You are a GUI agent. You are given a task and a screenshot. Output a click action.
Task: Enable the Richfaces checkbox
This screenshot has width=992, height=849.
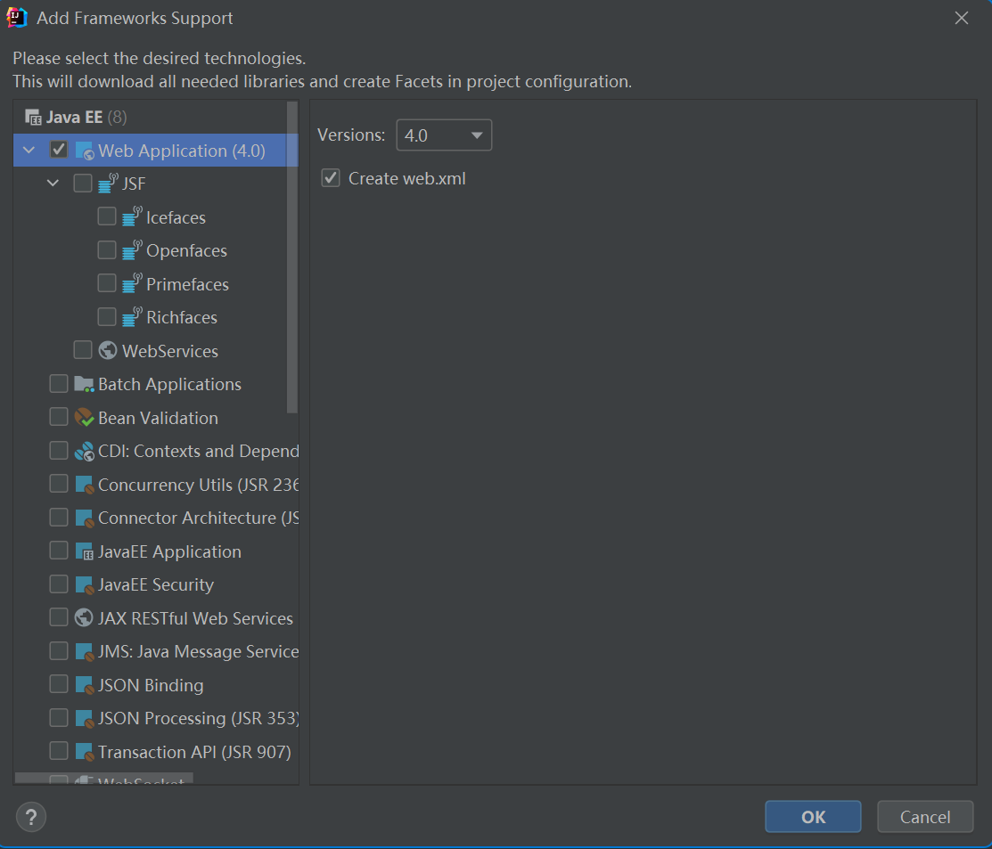107,317
